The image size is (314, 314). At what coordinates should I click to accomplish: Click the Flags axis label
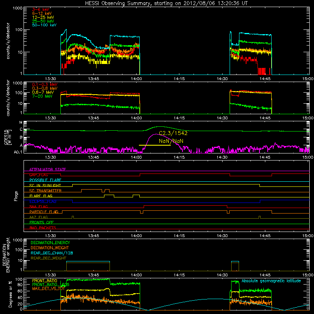tap(16, 196)
